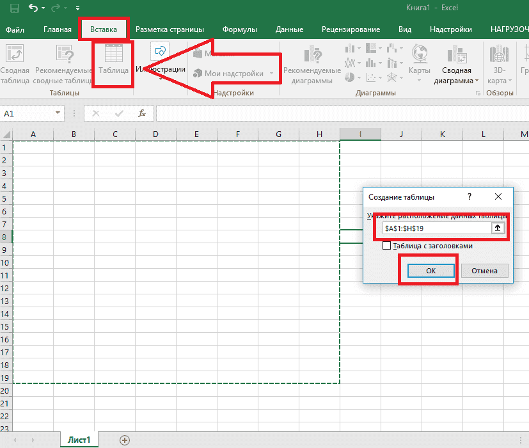
Task: Click the Undo arrow in Quick Access Toolbar
Action: pos(34,7)
